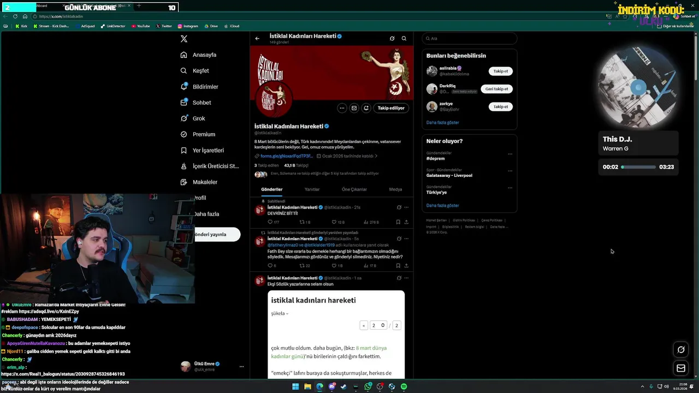Viewport: 699px width, 393px height.
Task: Open the YouTube bookmark
Action: (140, 26)
